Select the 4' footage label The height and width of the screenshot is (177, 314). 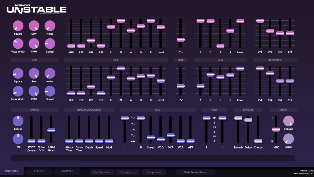215,132
